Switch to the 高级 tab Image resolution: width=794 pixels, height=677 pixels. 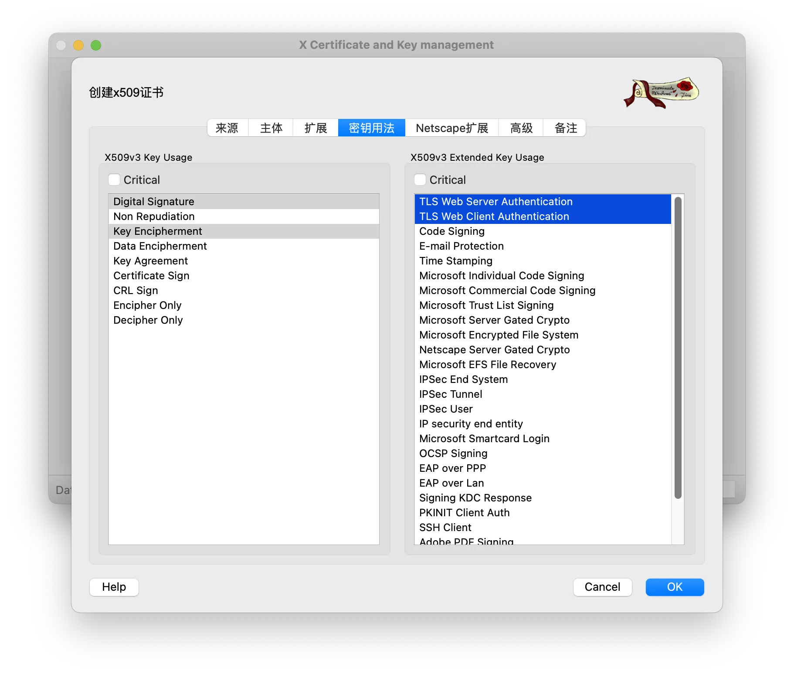point(521,128)
